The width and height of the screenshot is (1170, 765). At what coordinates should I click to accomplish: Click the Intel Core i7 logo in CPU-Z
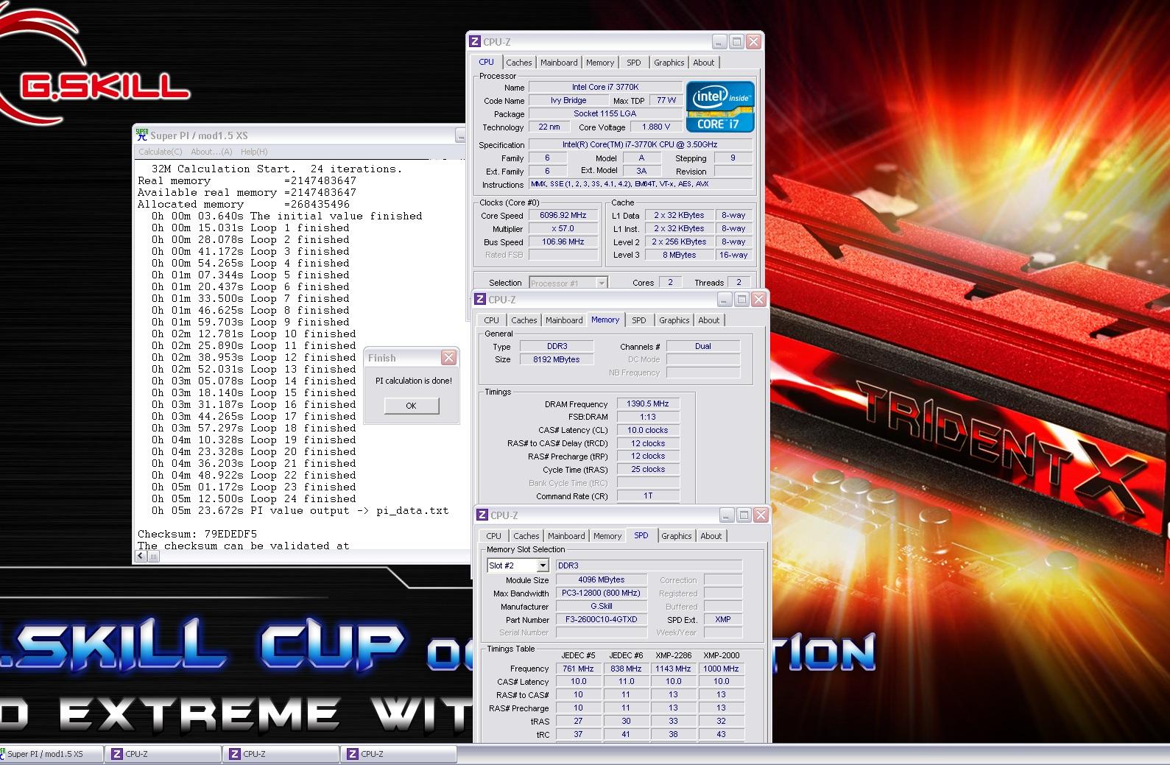[720, 107]
